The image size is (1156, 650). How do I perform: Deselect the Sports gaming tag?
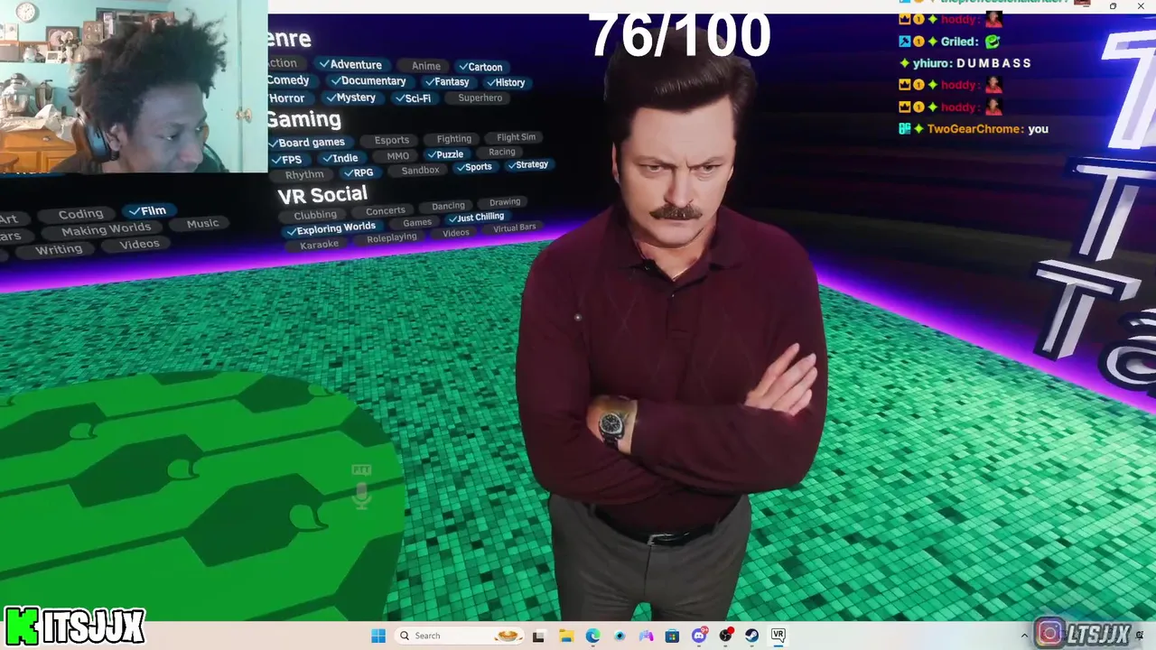[474, 167]
